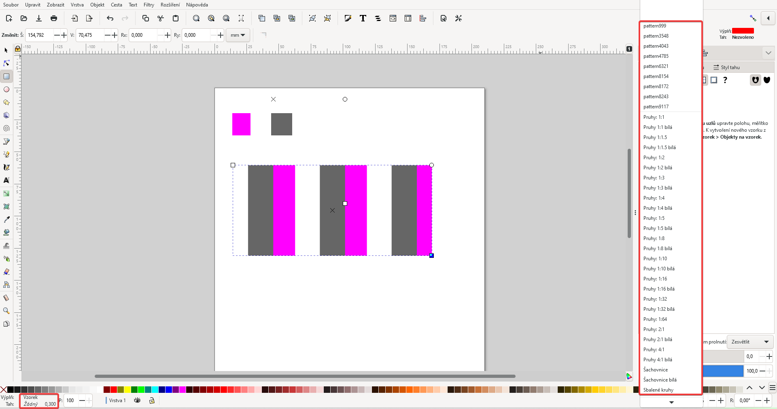Pick a color with the Dropper tool
The width and height of the screenshot is (777, 409).
(6, 219)
